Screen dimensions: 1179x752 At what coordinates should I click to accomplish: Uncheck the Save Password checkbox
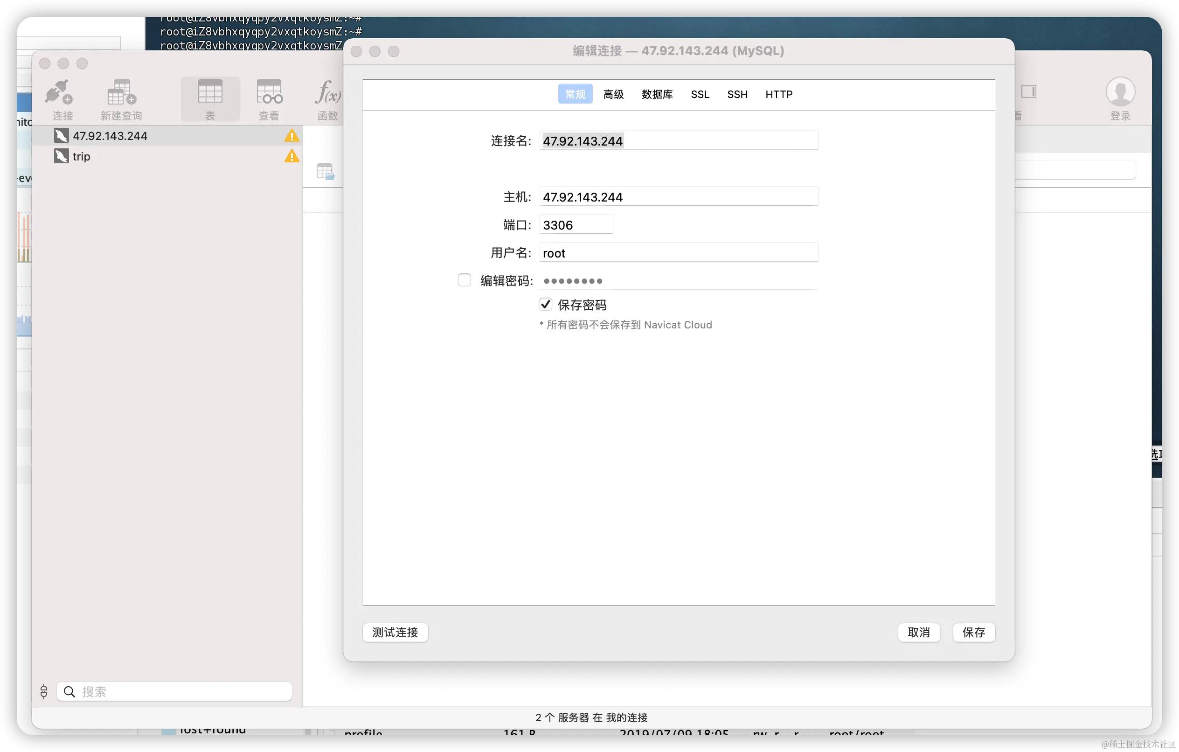coord(546,305)
